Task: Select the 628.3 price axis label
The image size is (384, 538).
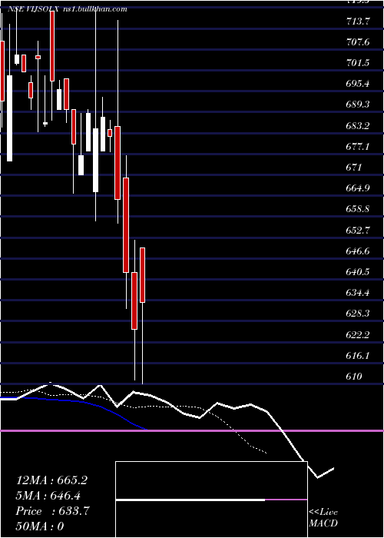Action: [358, 314]
